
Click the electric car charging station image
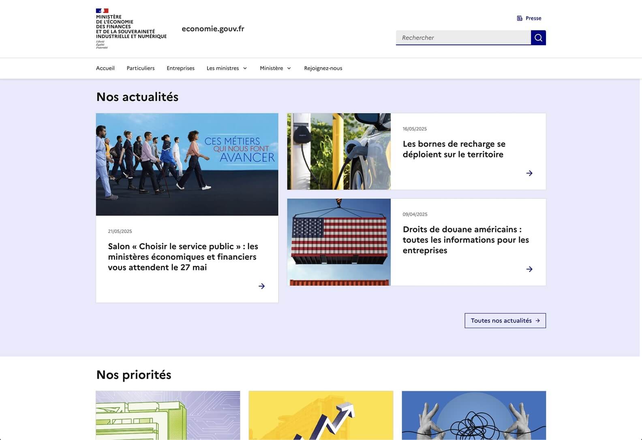pyautogui.click(x=339, y=151)
